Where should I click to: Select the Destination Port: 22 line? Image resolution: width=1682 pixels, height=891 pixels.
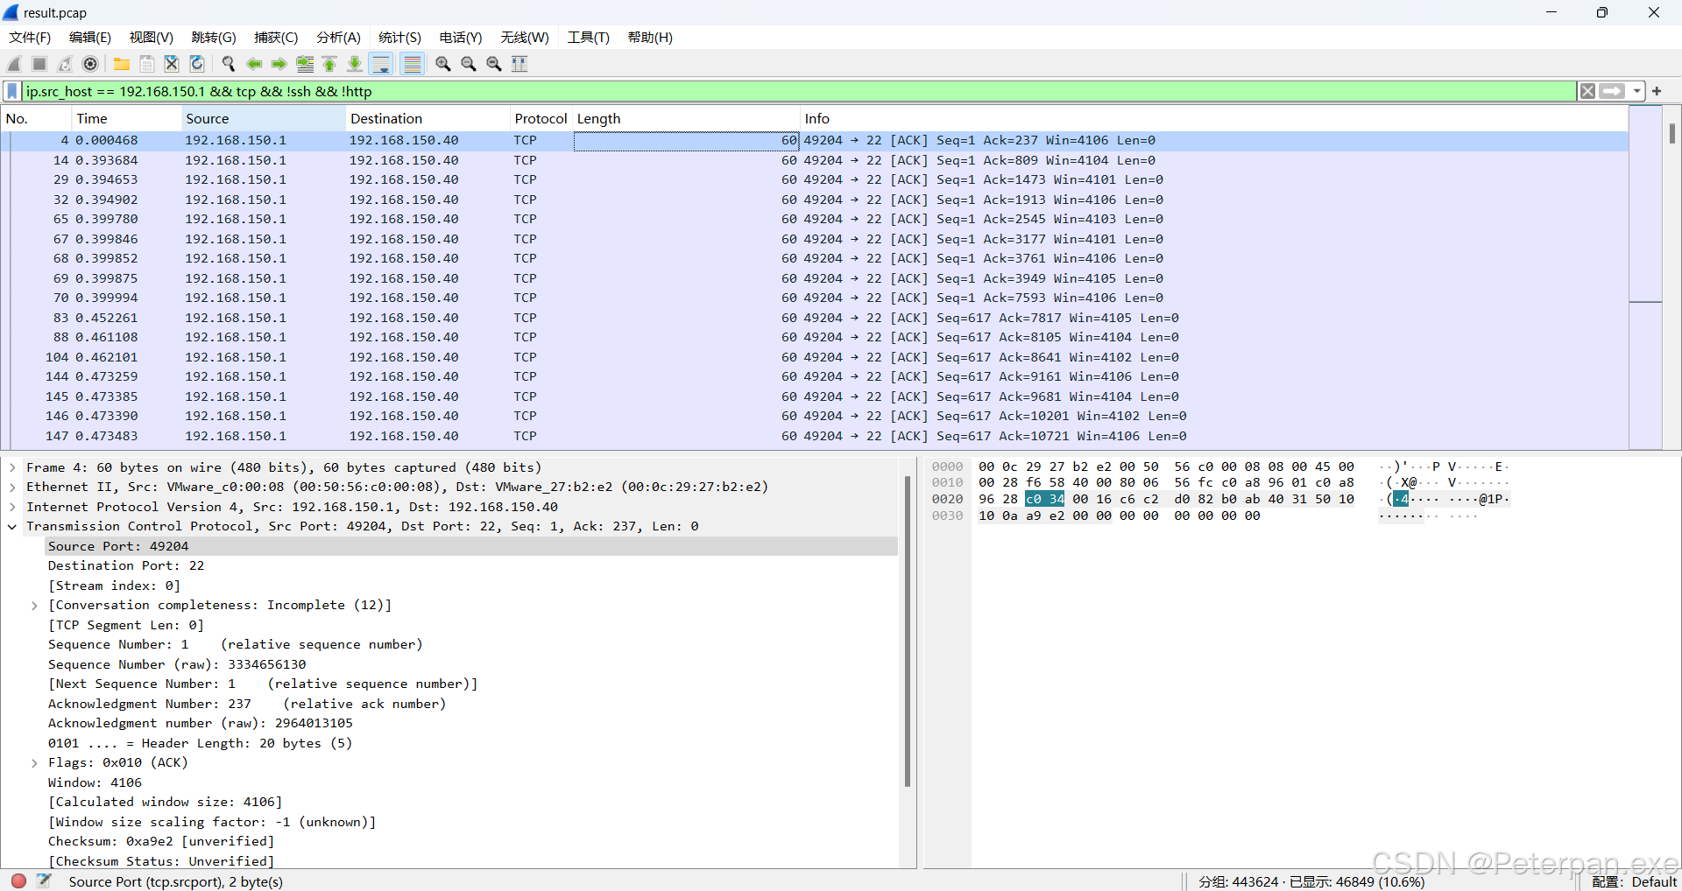pos(126,566)
